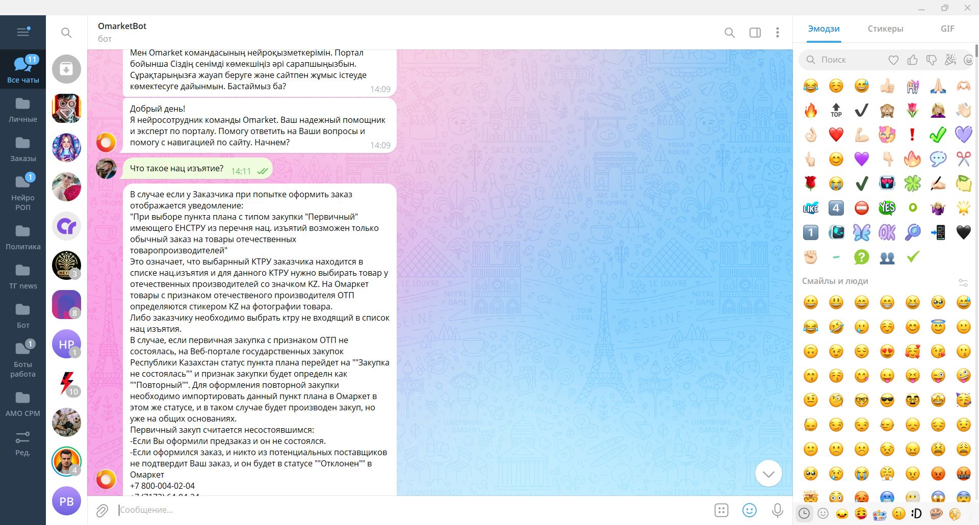Image resolution: width=979 pixels, height=525 pixels.
Task: Open the 'Политика' chat folder
Action: pyautogui.click(x=23, y=237)
